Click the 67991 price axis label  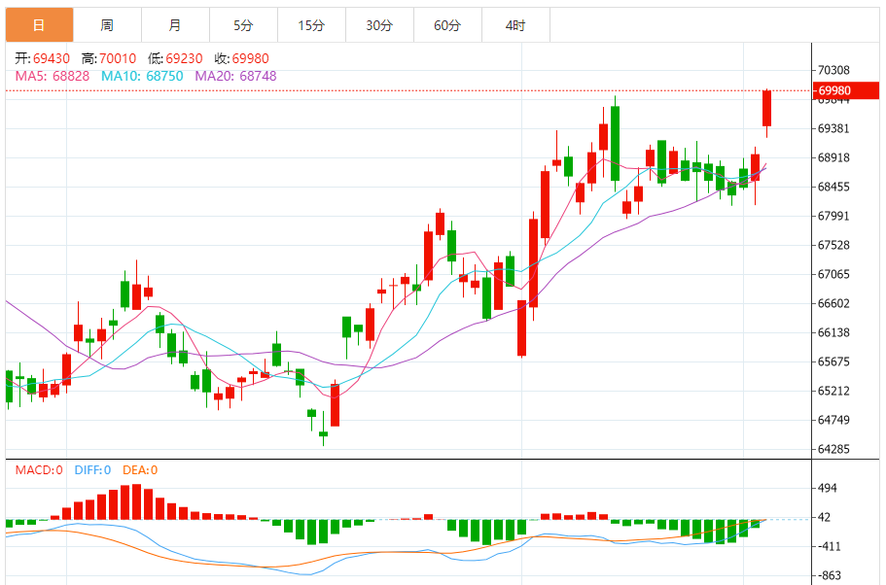(x=833, y=217)
